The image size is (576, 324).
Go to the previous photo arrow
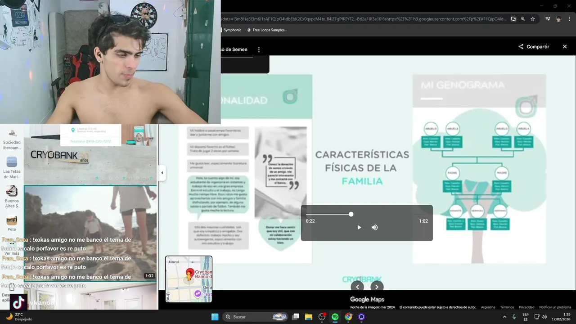click(357, 287)
